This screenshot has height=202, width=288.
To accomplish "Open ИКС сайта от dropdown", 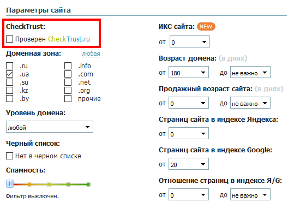I will [x=190, y=41].
